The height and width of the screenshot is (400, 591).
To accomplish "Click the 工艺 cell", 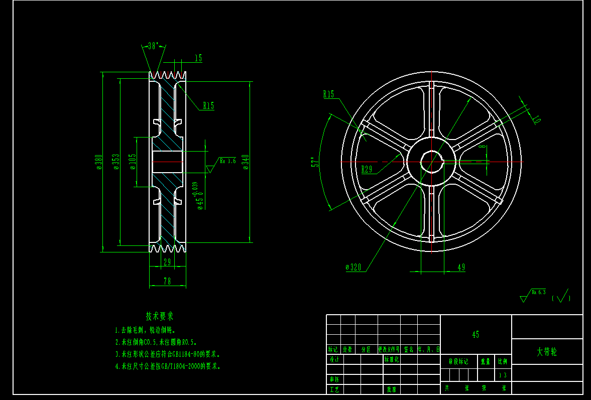I will click(x=335, y=389).
